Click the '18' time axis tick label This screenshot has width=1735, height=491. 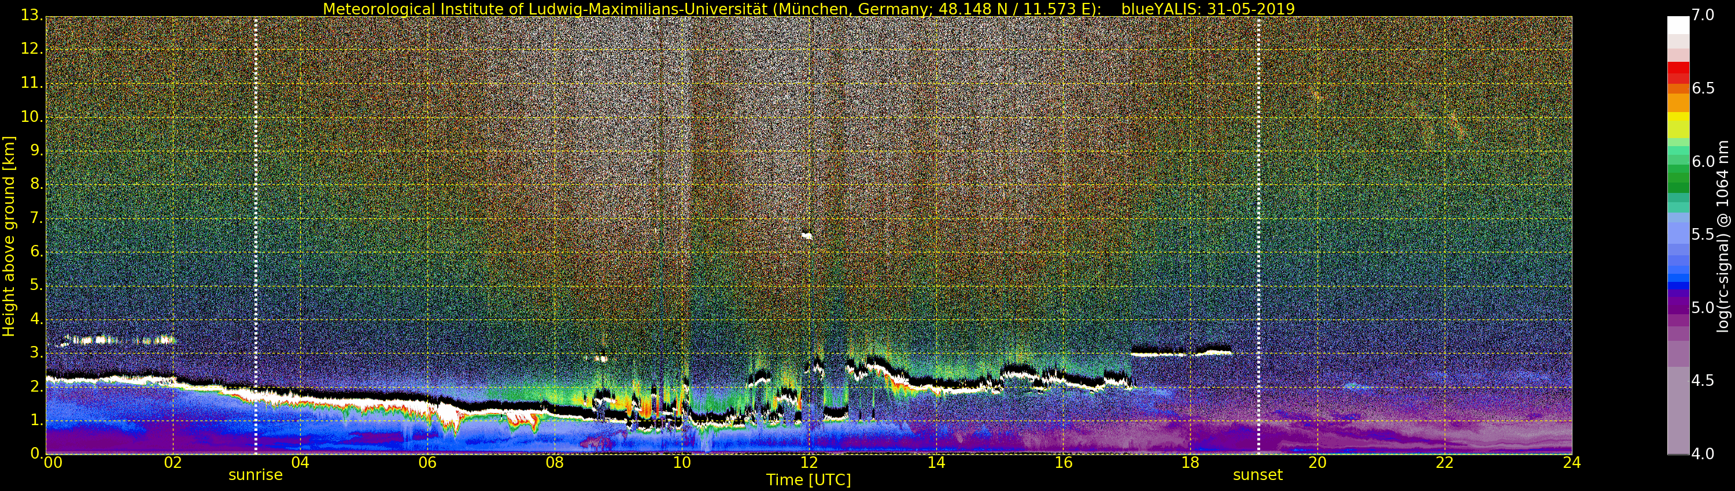[x=1191, y=462]
